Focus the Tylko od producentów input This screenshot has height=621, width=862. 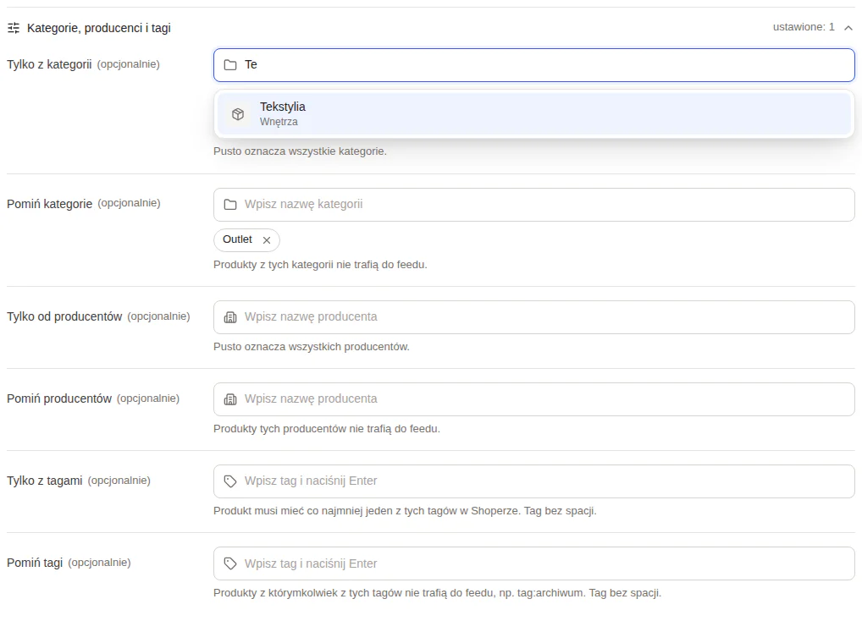pos(533,317)
